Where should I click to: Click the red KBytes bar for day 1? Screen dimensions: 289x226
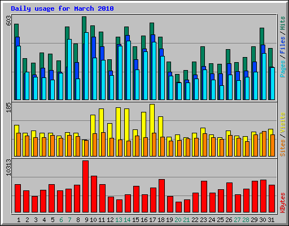pos(17,198)
